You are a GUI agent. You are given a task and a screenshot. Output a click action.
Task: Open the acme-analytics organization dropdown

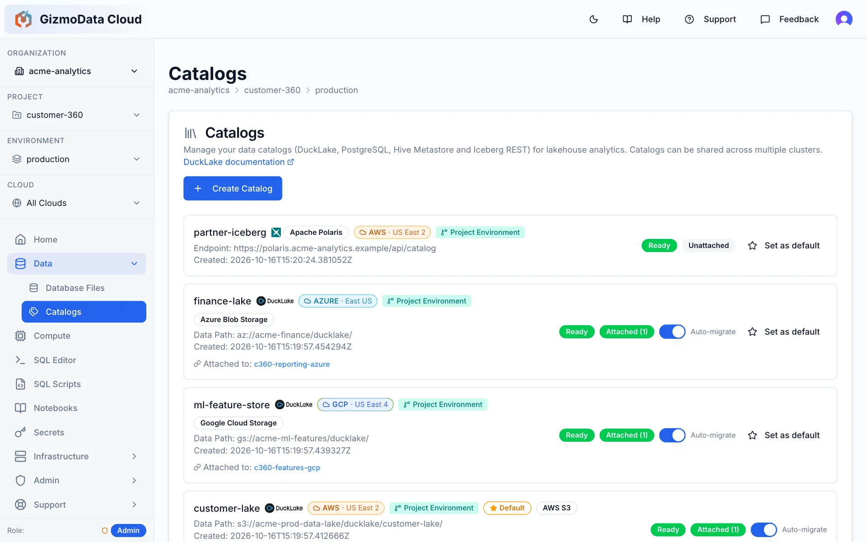click(x=77, y=71)
